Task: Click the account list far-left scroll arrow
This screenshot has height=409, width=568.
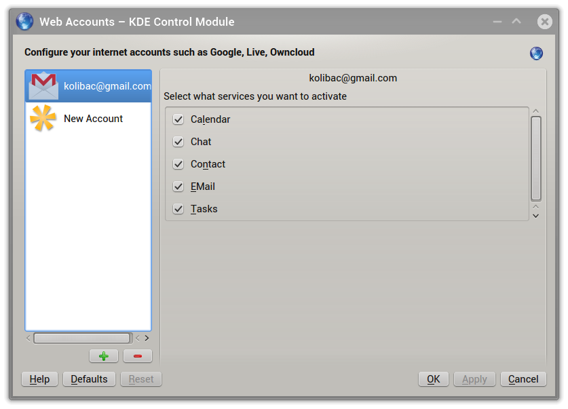Action: tap(29, 338)
